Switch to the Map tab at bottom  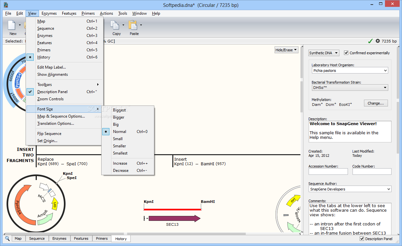(x=18, y=238)
